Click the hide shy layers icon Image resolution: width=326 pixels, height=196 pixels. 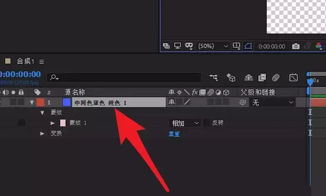248,78
